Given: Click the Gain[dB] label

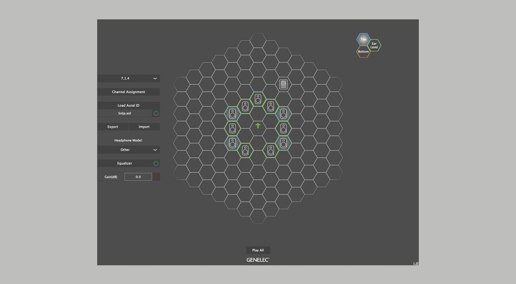Looking at the screenshot, I should (111, 177).
